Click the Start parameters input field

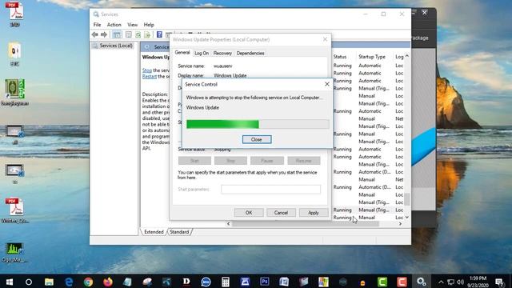pyautogui.click(x=270, y=190)
